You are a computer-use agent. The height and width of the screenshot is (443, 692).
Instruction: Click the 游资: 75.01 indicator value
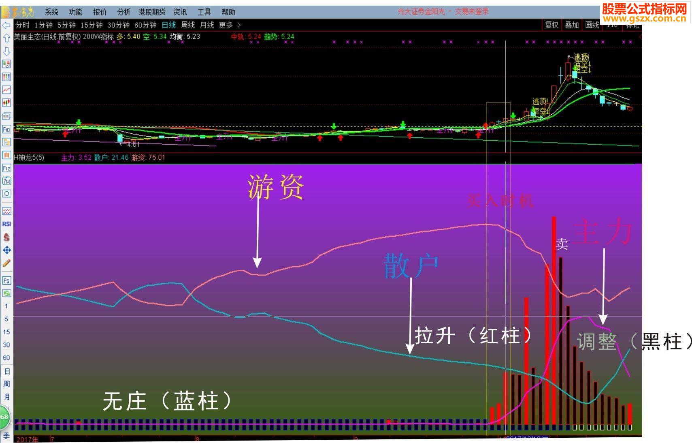tap(148, 157)
